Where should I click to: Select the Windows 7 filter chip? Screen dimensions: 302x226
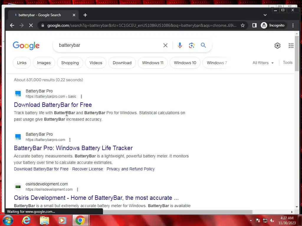216,63
